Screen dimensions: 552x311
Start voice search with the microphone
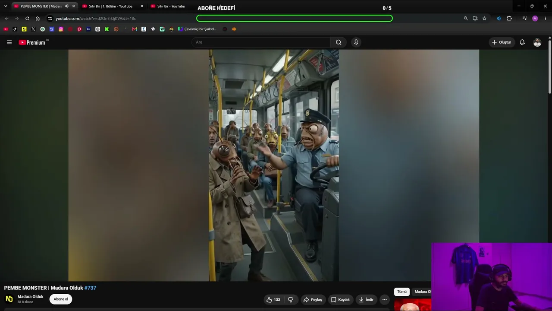click(x=356, y=42)
